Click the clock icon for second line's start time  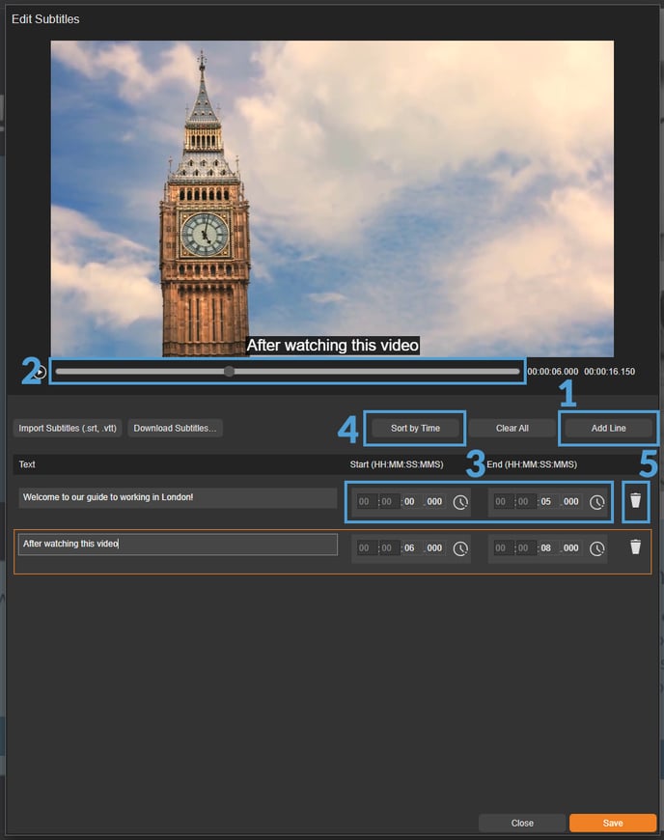460,548
